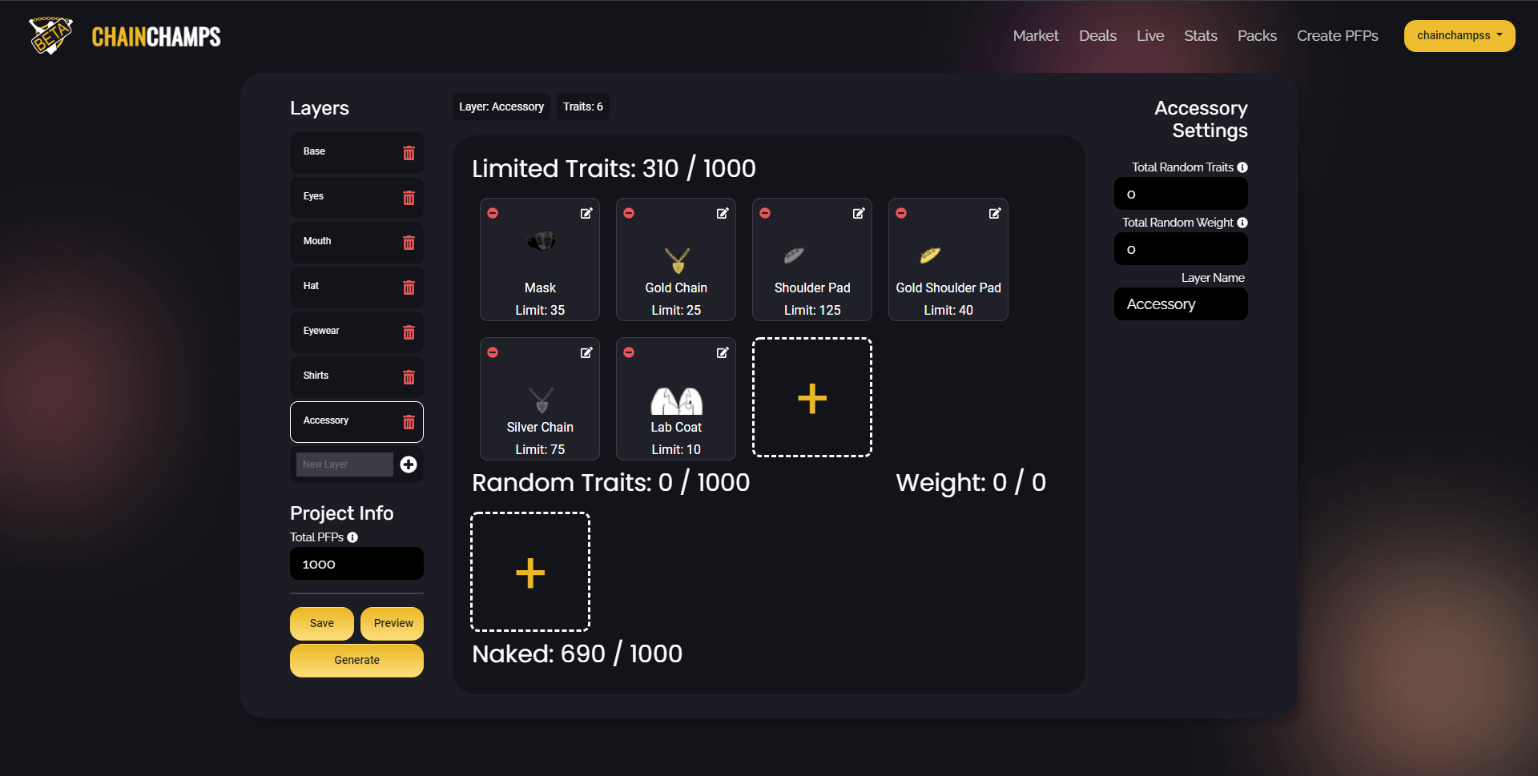Click the Mask trait thumbnail
The width and height of the screenshot is (1538, 776).
pos(541,240)
